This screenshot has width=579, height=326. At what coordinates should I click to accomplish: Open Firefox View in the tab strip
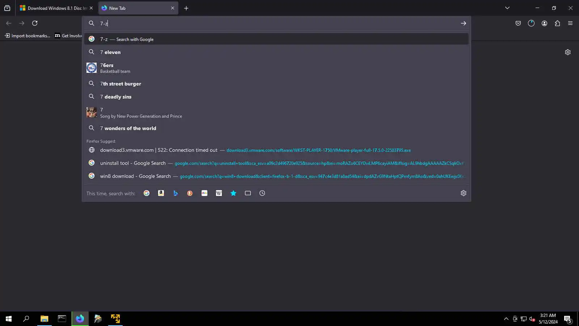click(x=7, y=8)
